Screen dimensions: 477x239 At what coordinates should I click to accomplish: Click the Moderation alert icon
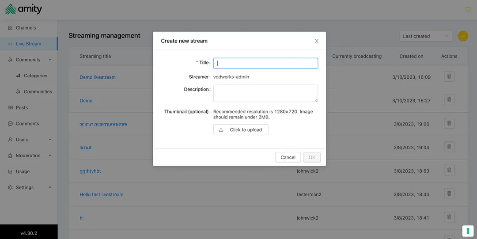(10, 156)
